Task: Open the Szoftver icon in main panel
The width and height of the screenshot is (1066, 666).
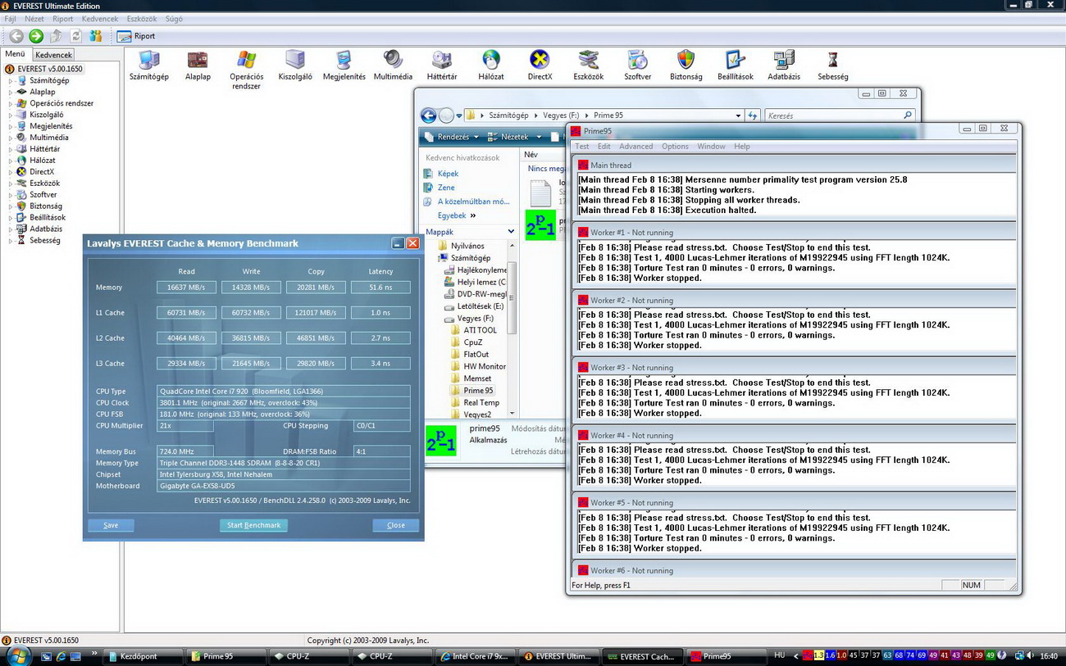Action: tap(637, 66)
